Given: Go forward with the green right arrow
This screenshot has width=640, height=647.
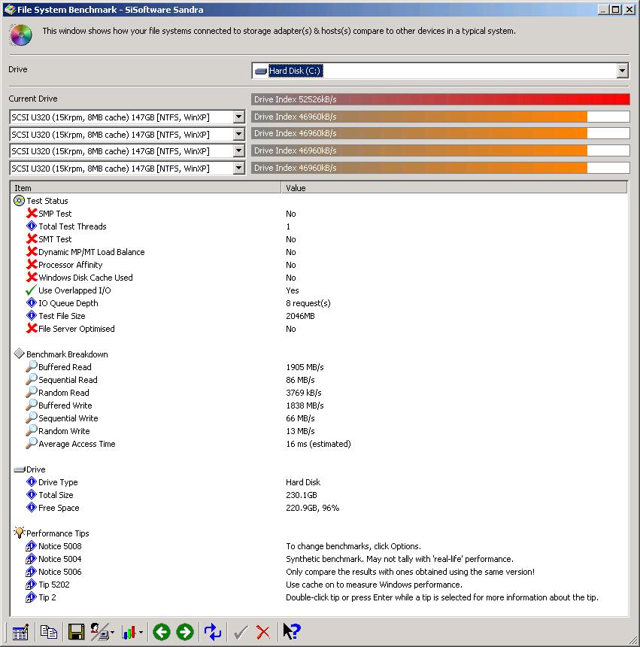Looking at the screenshot, I should (185, 632).
